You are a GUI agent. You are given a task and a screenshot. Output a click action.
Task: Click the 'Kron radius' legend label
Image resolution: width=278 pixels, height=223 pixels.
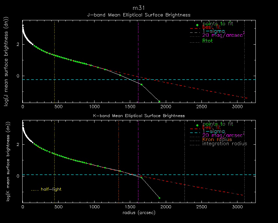pyautogui.click(x=217, y=139)
